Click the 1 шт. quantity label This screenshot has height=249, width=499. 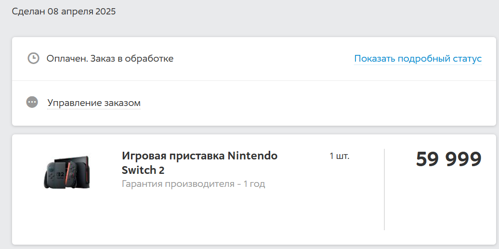[x=339, y=156]
